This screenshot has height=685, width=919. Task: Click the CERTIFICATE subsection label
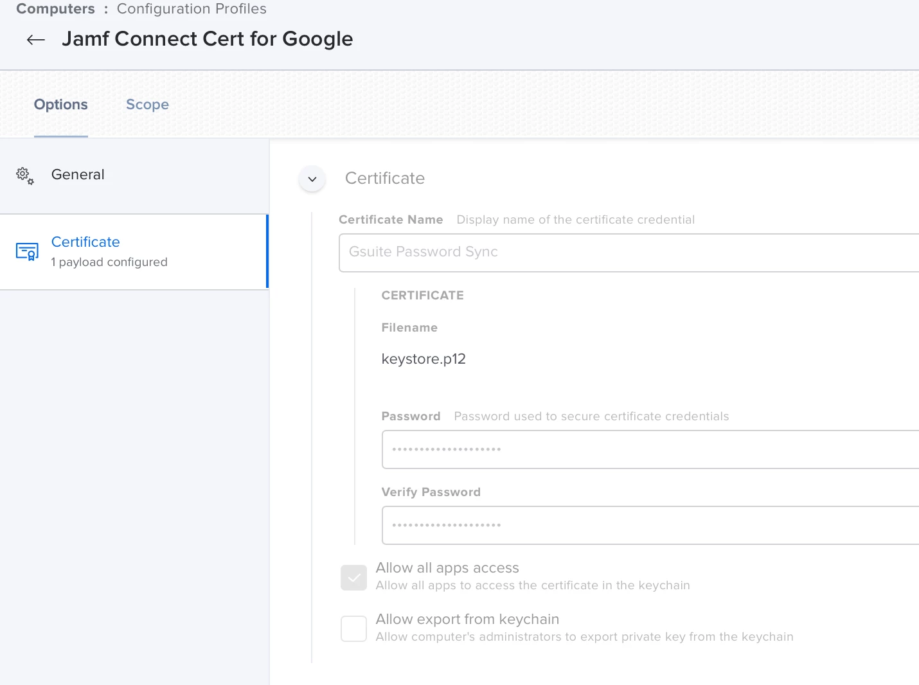coord(423,296)
